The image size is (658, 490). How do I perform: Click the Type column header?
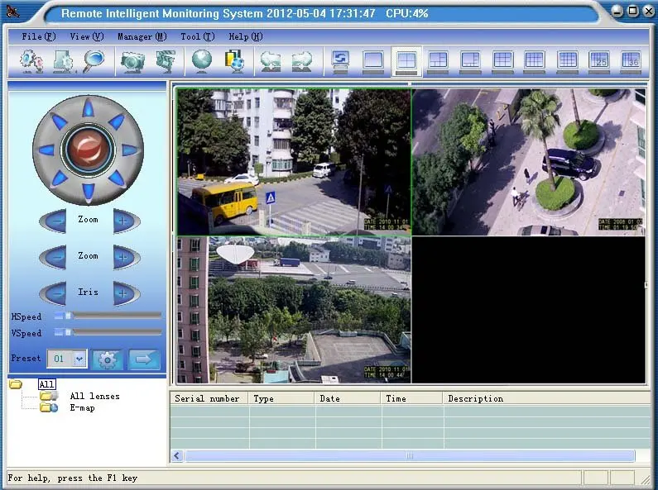click(281, 398)
